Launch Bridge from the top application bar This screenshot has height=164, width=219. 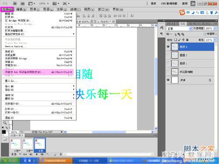15,3
